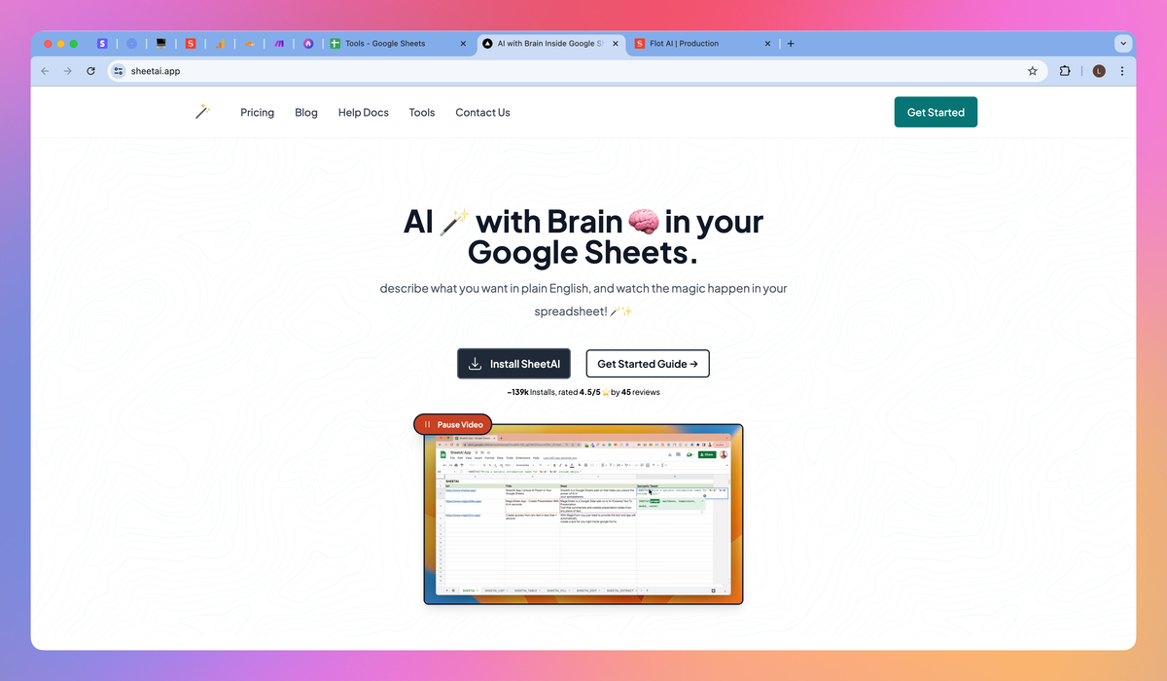View site information icon in address bar
Screen dimensions: 1167x681
click(119, 71)
